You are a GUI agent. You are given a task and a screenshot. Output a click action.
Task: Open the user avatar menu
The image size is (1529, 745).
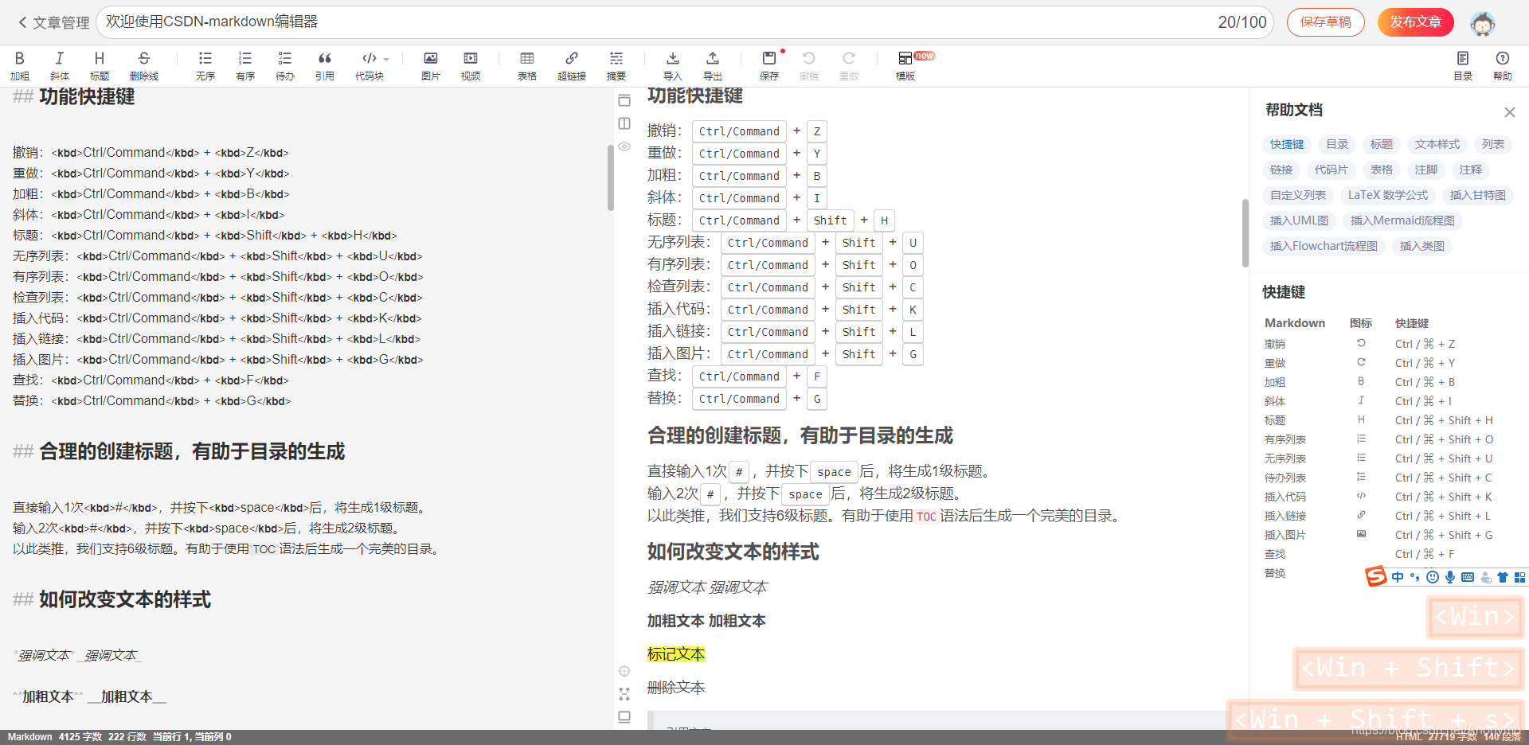coord(1482,23)
